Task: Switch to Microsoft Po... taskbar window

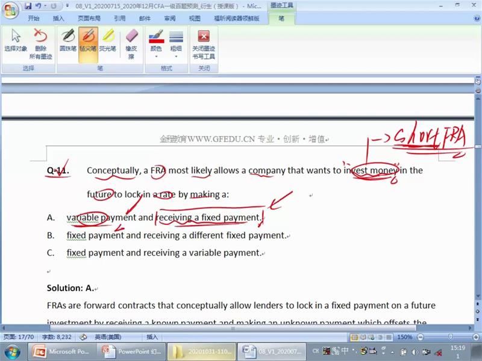Action: [x=62, y=352]
